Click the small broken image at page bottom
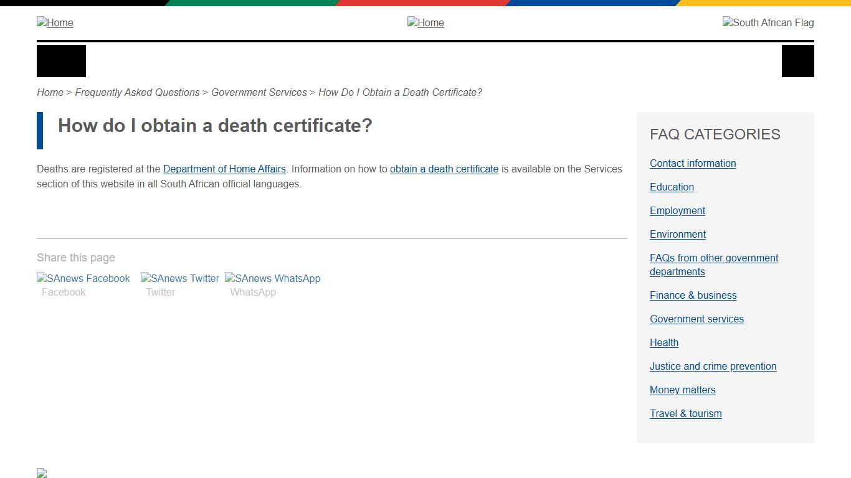Screen dimensions: 851x478 (x=41, y=472)
